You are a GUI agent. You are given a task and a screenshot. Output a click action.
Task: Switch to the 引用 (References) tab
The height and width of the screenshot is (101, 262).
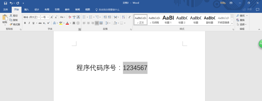pos(57,9)
